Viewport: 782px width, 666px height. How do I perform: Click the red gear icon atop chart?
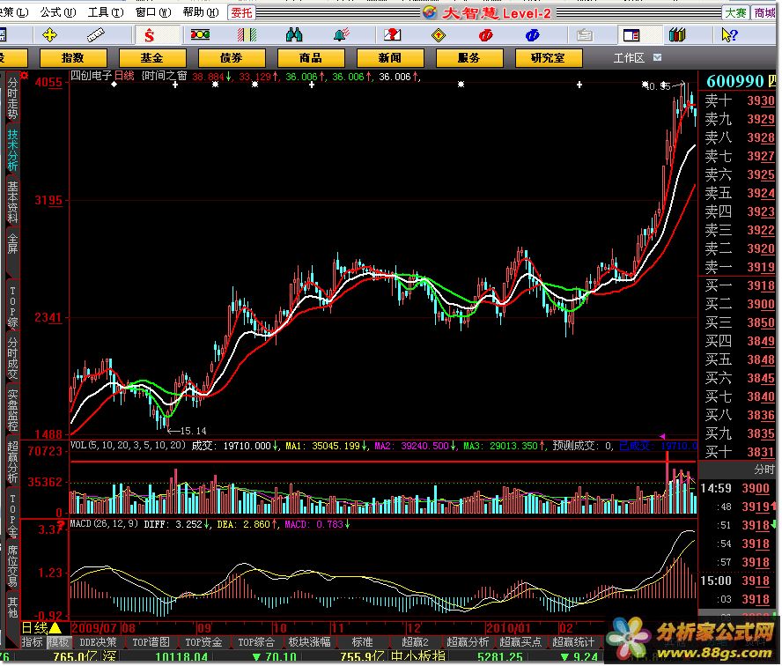click(25, 76)
